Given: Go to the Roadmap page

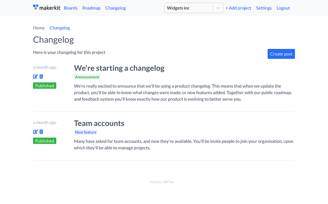Looking at the screenshot, I should (91, 8).
